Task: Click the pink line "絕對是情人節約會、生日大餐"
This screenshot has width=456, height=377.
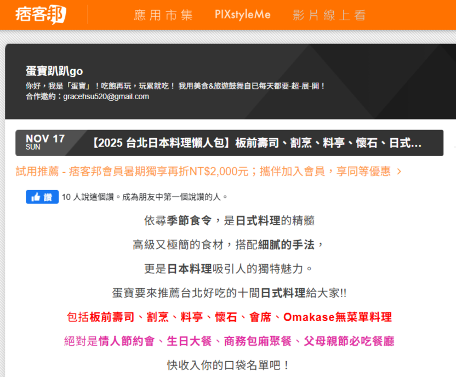Action: pyautogui.click(x=138, y=341)
